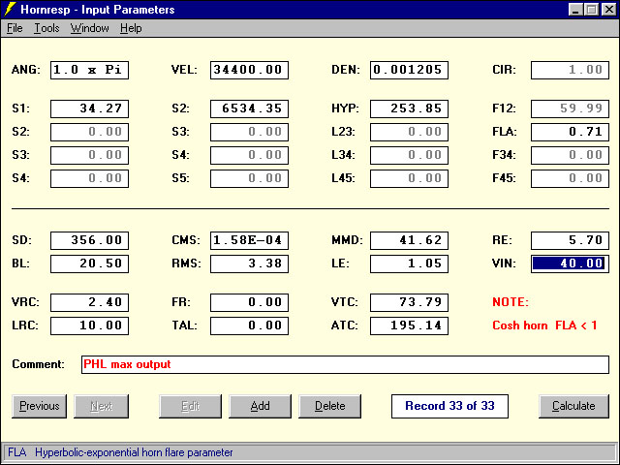This screenshot has height=465, width=620.
Task: Select the VRC field with 2.40
Action: pos(89,302)
